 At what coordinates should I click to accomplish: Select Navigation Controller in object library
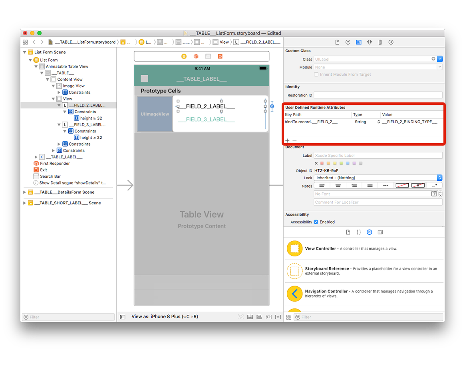[x=364, y=294]
